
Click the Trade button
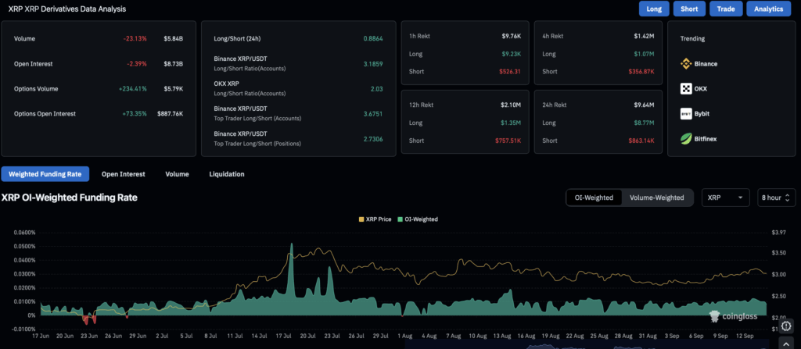coord(726,9)
